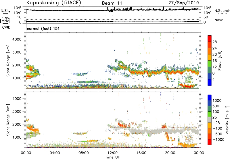The image size is (230, 159).
Task: Click the '-100' tick on the Velocity color bar
Action: tap(217, 128)
